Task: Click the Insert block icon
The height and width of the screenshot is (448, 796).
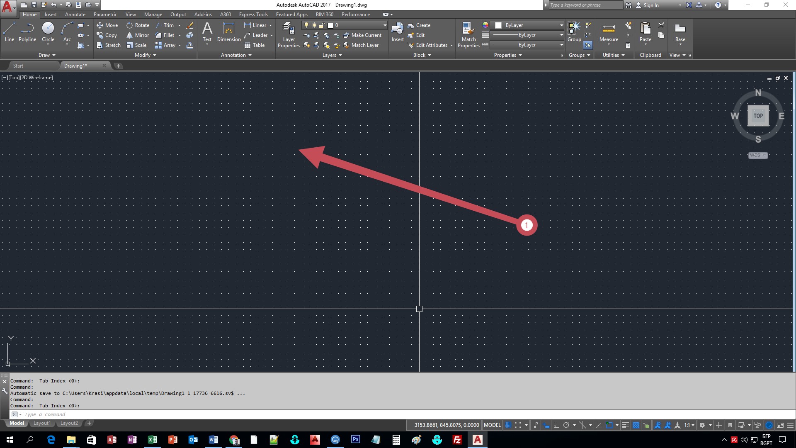Action: click(x=398, y=32)
